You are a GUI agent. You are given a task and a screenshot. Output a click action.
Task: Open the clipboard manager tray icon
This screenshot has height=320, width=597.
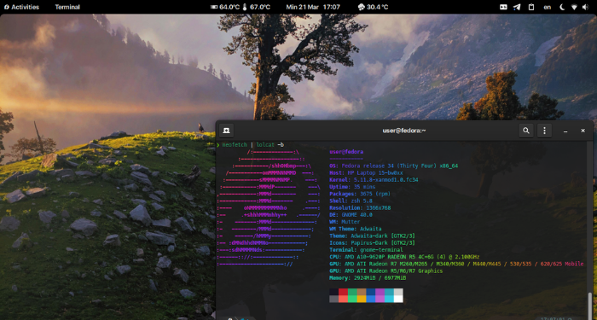(531, 7)
